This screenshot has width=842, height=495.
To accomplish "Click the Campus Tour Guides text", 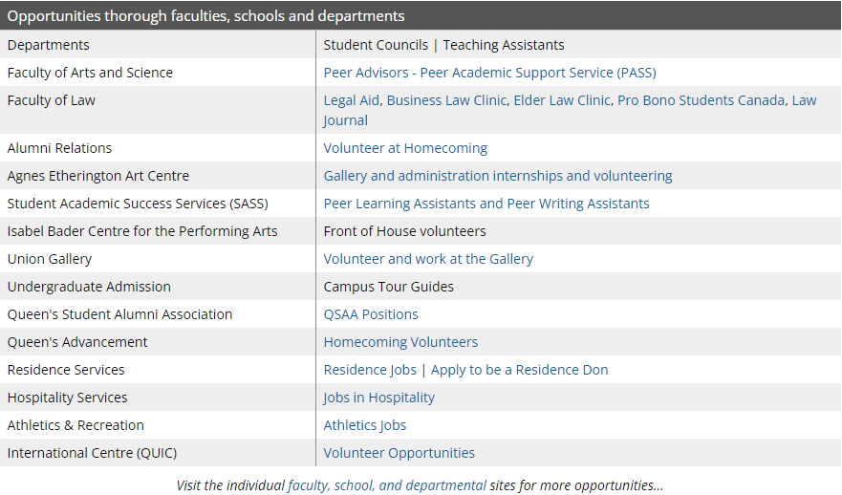I will 388,287.
